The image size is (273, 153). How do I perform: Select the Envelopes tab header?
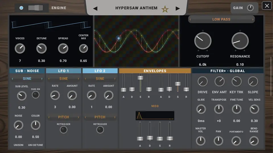click(x=155, y=71)
